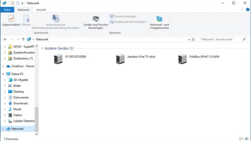
Task: Select Dokumente in navigation pane
Action: pyautogui.click(x=21, y=98)
